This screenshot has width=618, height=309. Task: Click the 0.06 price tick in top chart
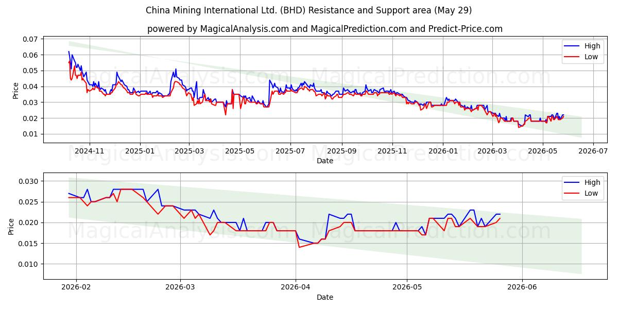(31, 55)
